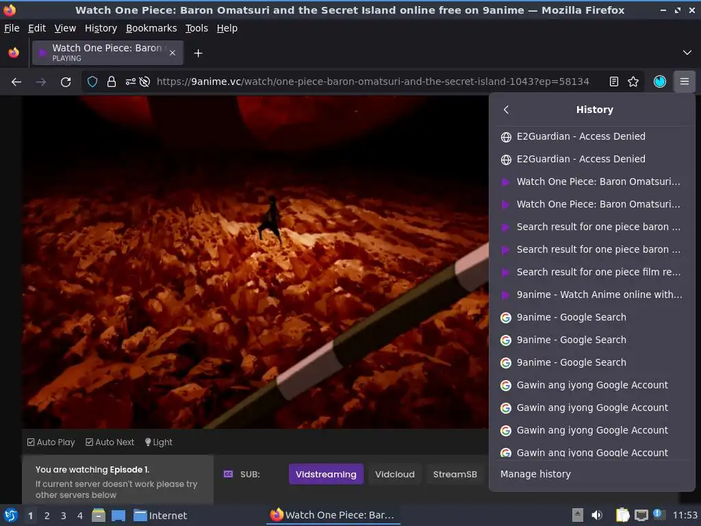701x526 pixels.
Task: Uncheck the Auto Next checkbox
Action: coord(90,442)
